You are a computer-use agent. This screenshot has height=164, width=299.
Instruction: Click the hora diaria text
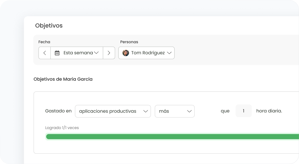pos(269,111)
